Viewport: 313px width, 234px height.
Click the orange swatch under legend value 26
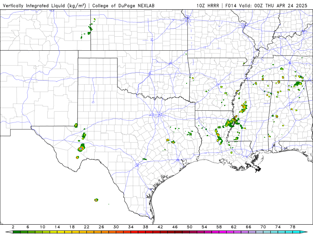coord(105,232)
